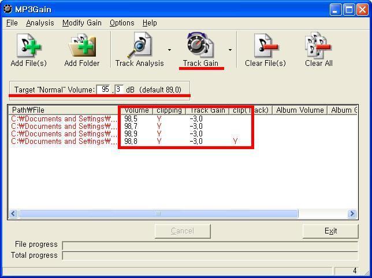Screen dimensions: 372x278
Task: Click the scroll right arrow of file list
Action: click(x=352, y=214)
